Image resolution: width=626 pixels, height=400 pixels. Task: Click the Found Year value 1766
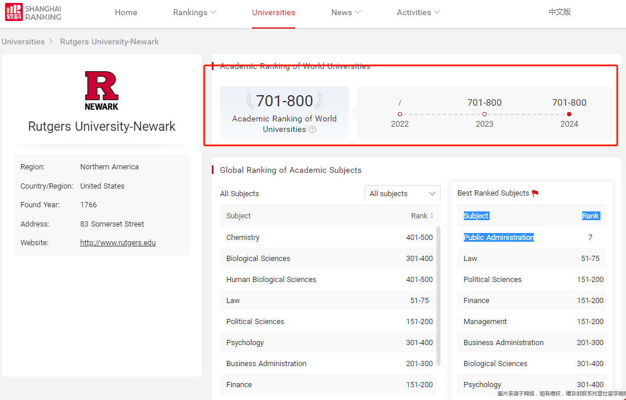[89, 204]
